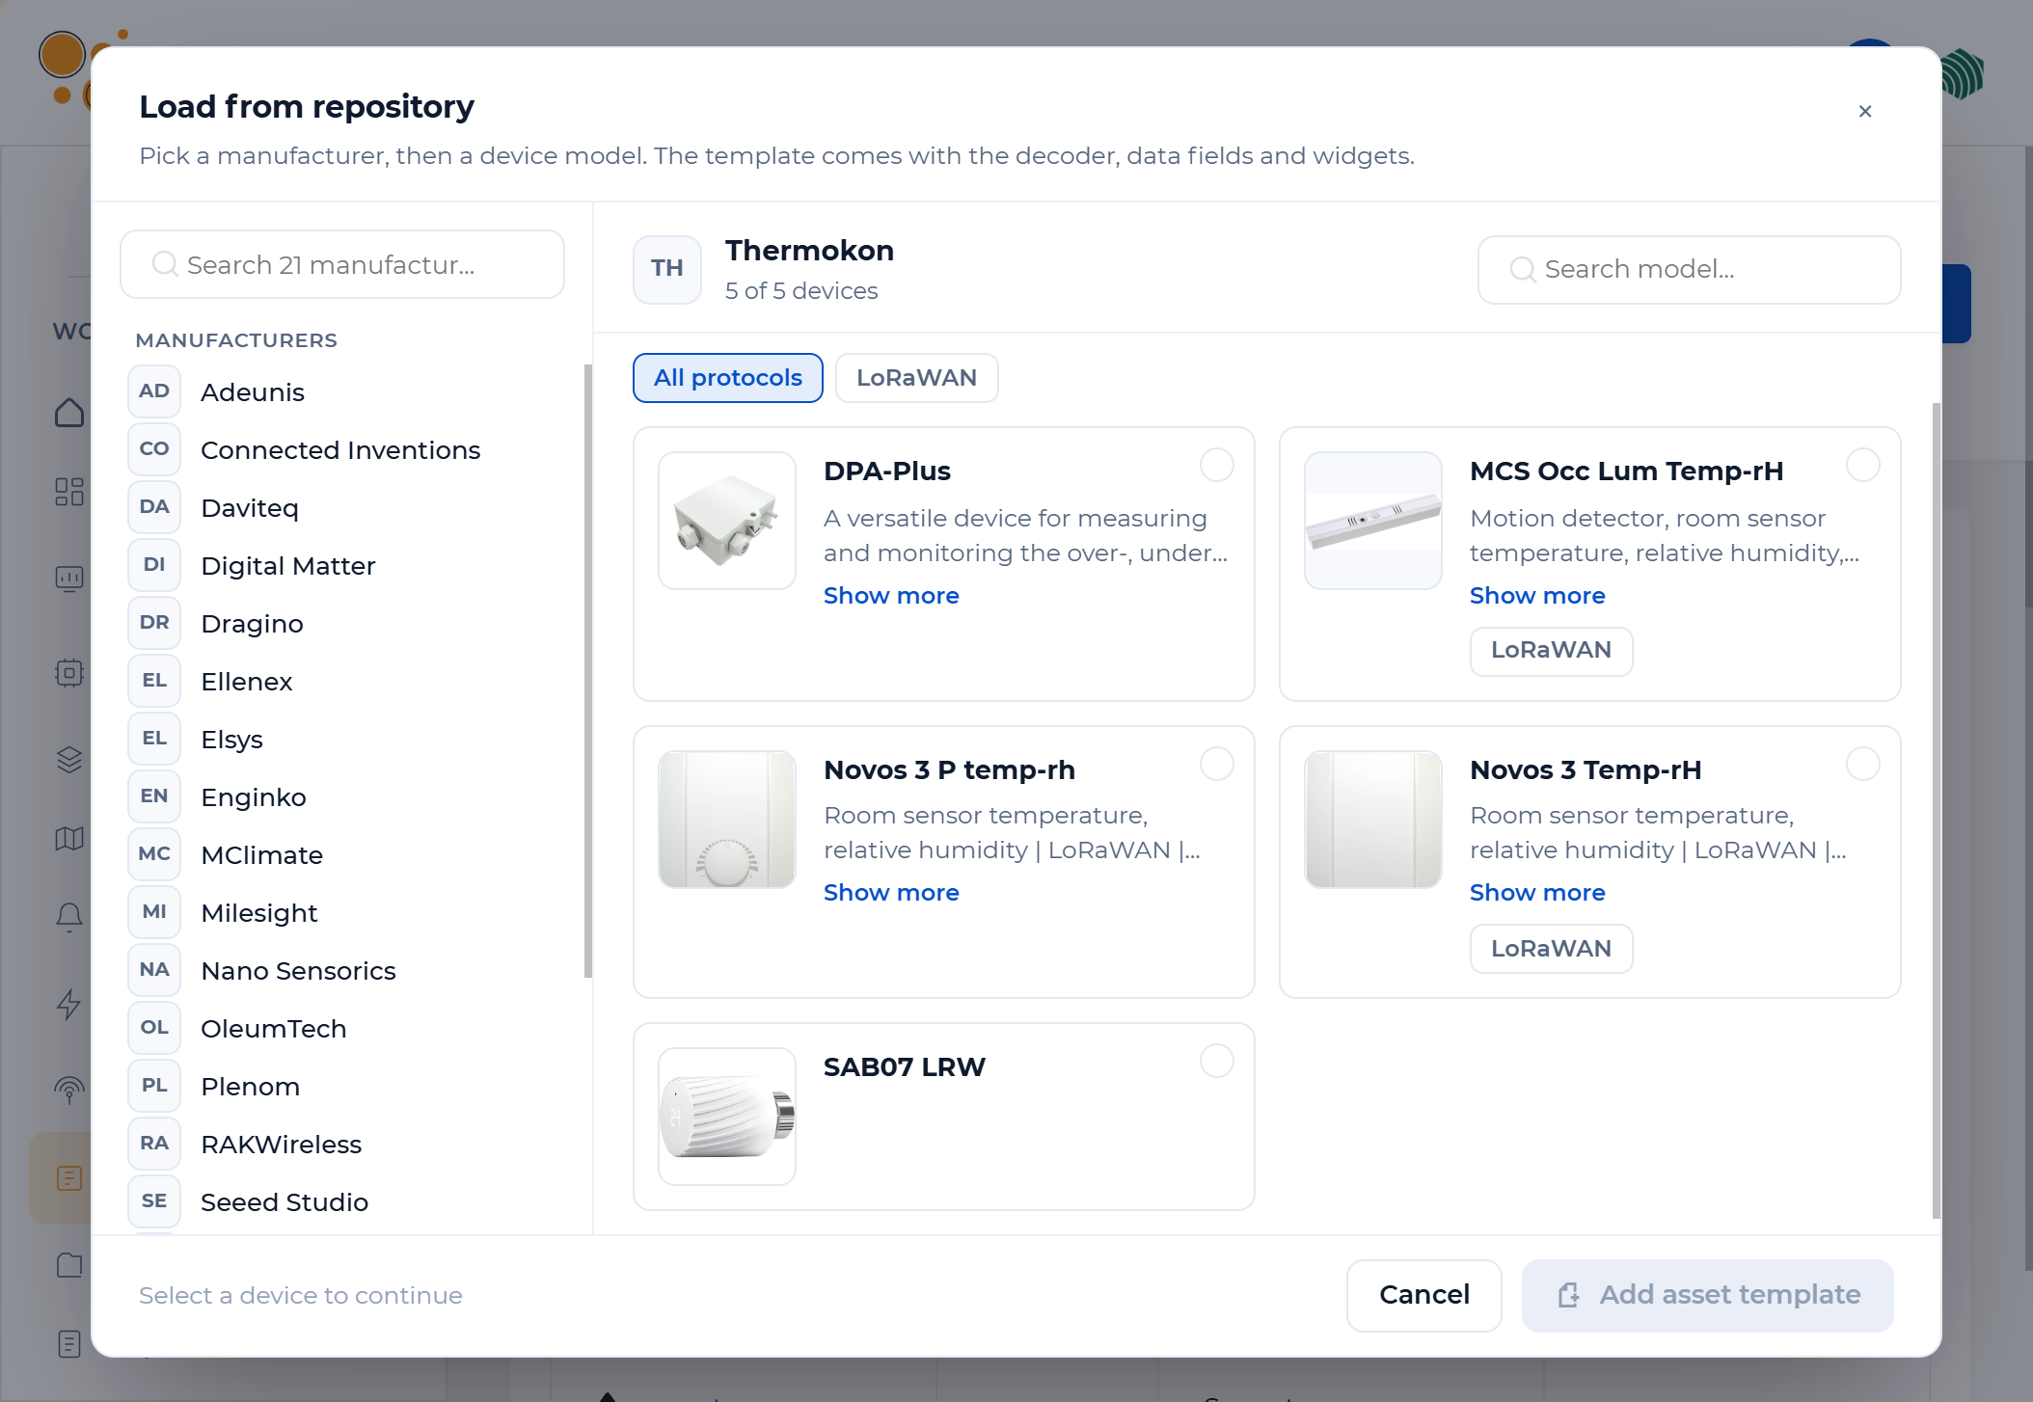Close the Load from repository dialog
This screenshot has height=1402, width=2033.
pyautogui.click(x=1865, y=111)
